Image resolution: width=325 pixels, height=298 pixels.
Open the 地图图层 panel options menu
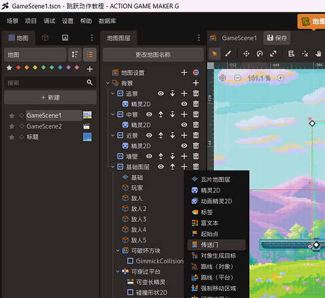pyautogui.click(x=199, y=38)
